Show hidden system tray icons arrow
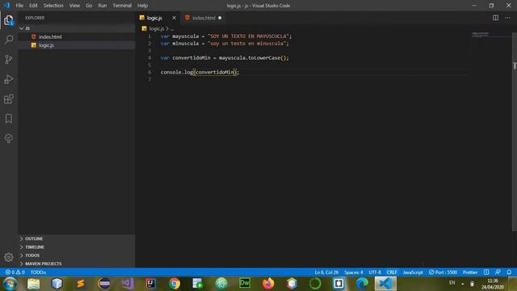The height and width of the screenshot is (291, 517). [463, 284]
